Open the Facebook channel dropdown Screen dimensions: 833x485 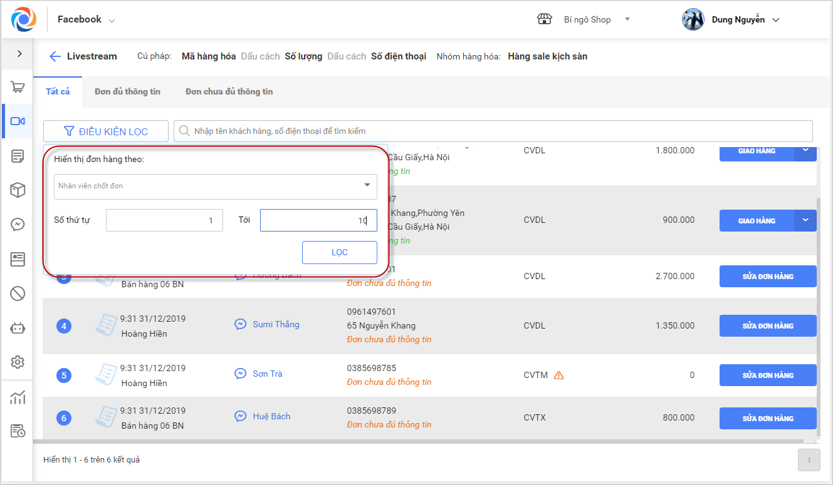tap(86, 20)
